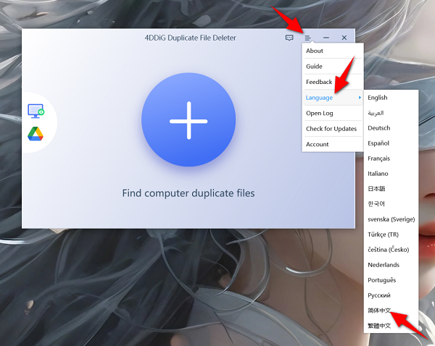Screen dimensions: 435x346
Task: Click the hamburger menu icon
Action: coord(307,38)
